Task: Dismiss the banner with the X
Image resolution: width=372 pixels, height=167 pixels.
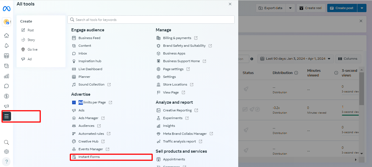Action: tap(361, 21)
